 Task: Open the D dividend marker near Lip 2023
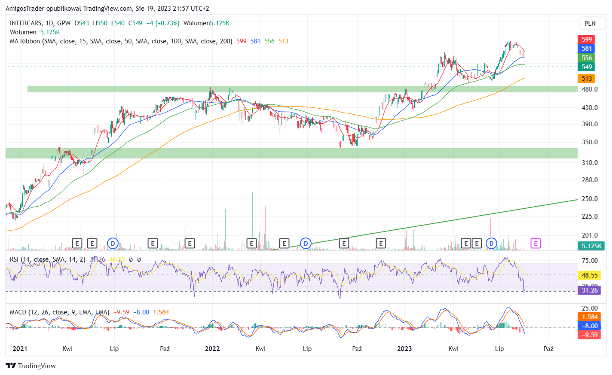pos(491,244)
